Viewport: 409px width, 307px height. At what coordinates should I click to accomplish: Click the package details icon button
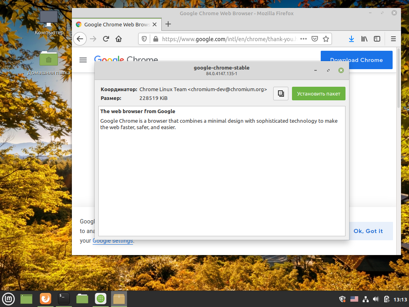(x=281, y=94)
